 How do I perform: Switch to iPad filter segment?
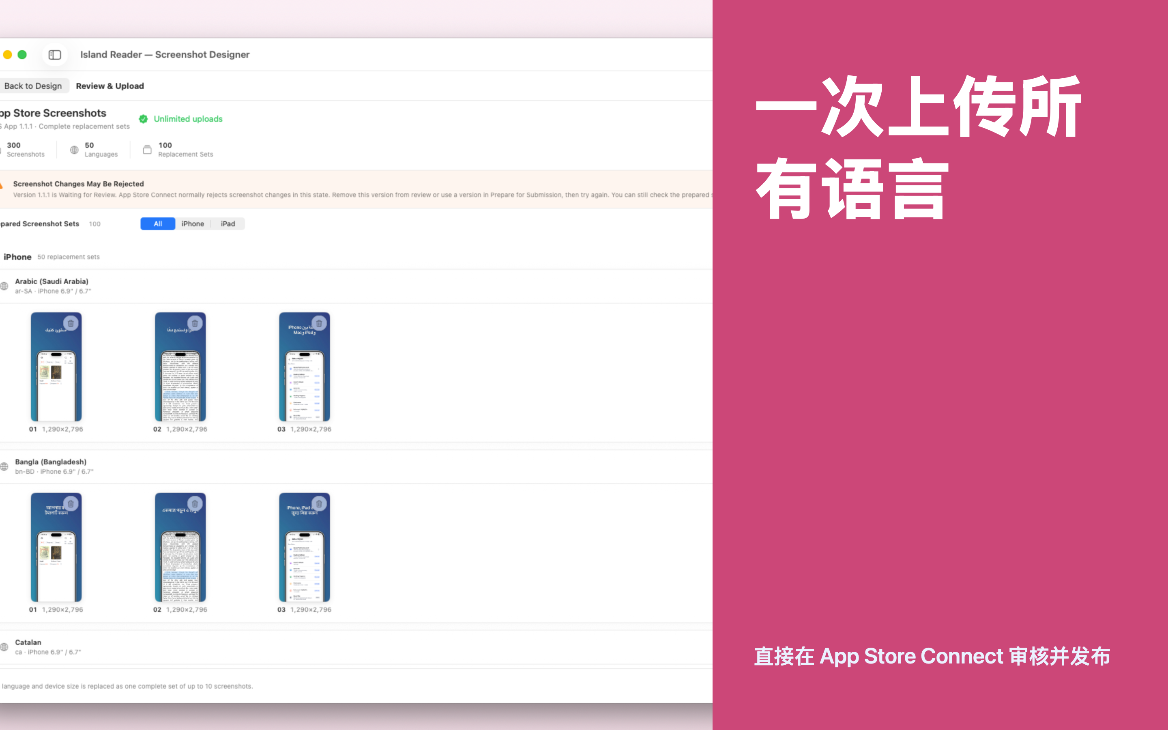[228, 223]
